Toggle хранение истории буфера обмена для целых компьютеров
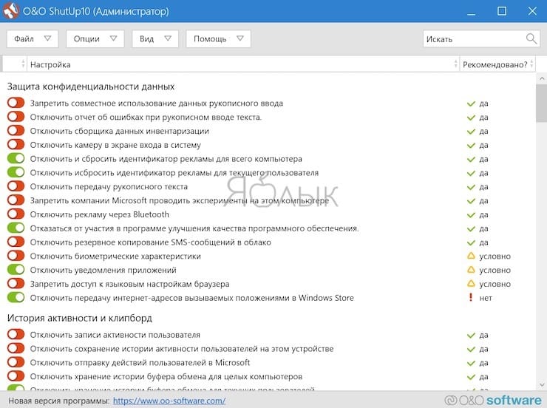The height and width of the screenshot is (408, 547). coord(16,376)
